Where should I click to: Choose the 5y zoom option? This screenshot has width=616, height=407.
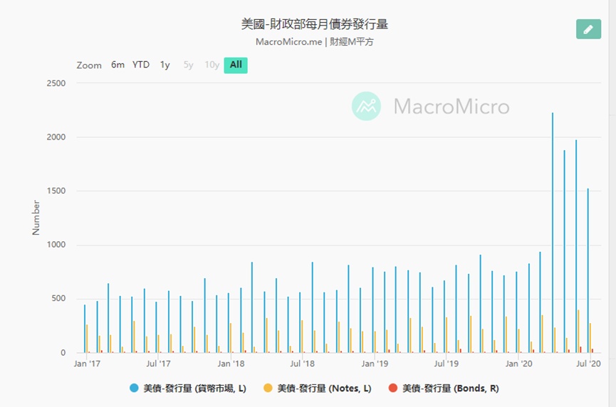188,65
